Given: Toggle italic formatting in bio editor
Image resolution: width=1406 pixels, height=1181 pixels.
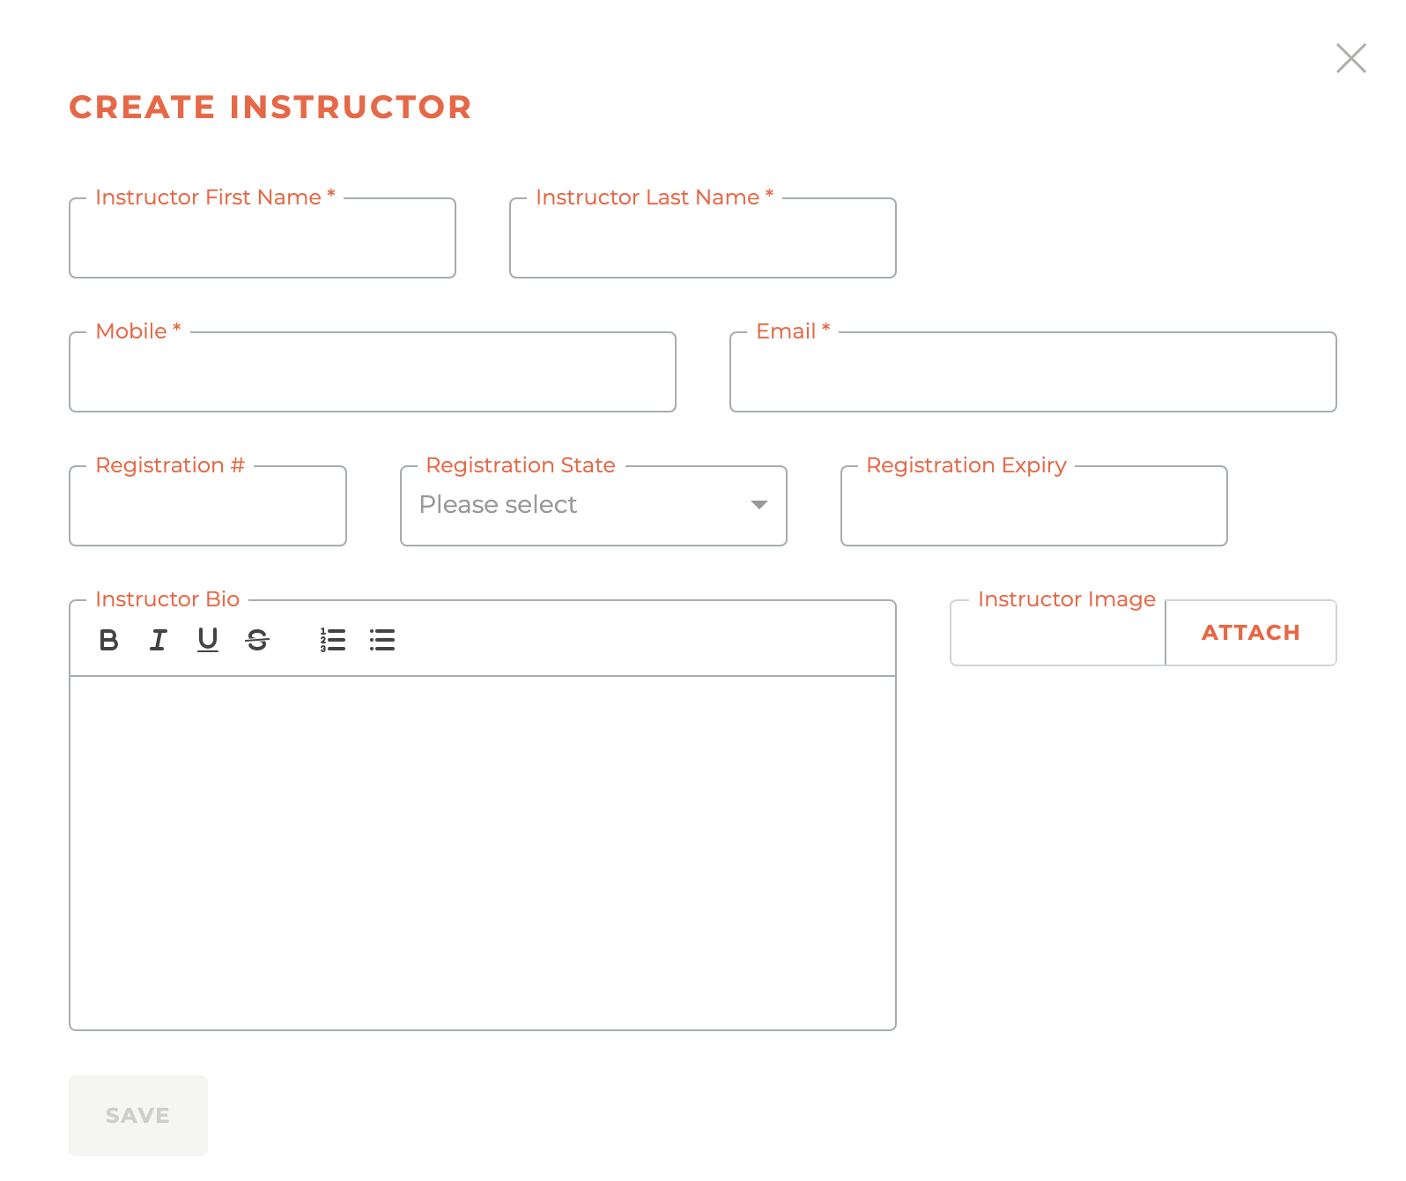Looking at the screenshot, I should click(159, 640).
